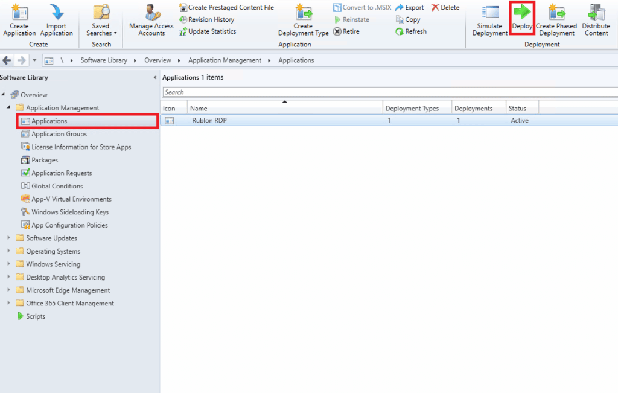Expand the Software Updates folder
Viewport: 618px width, 393px height.
(9, 238)
